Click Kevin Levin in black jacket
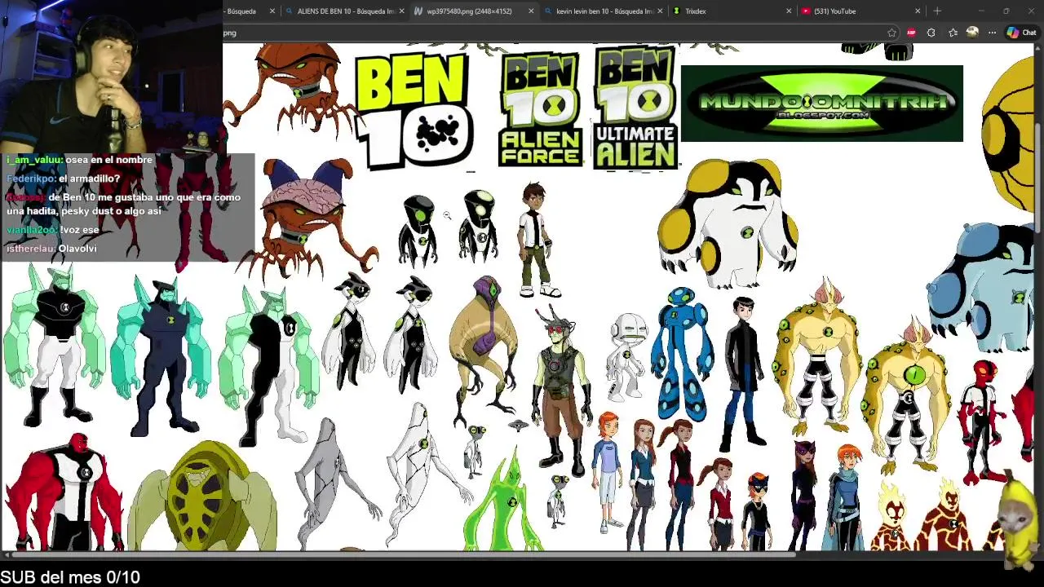 (743, 373)
